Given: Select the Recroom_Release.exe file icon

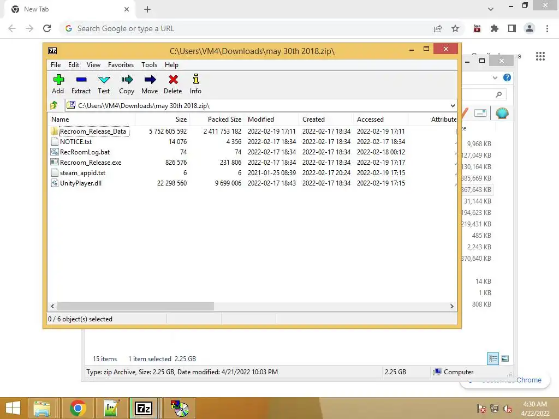Looking at the screenshot, I should pos(55,163).
